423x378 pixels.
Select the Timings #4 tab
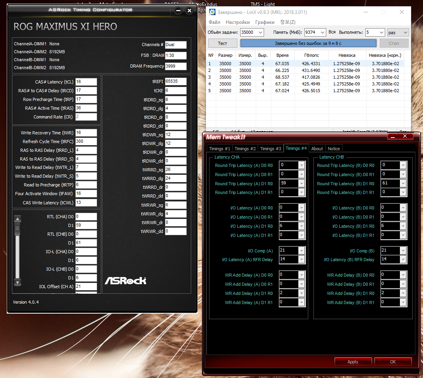point(296,148)
